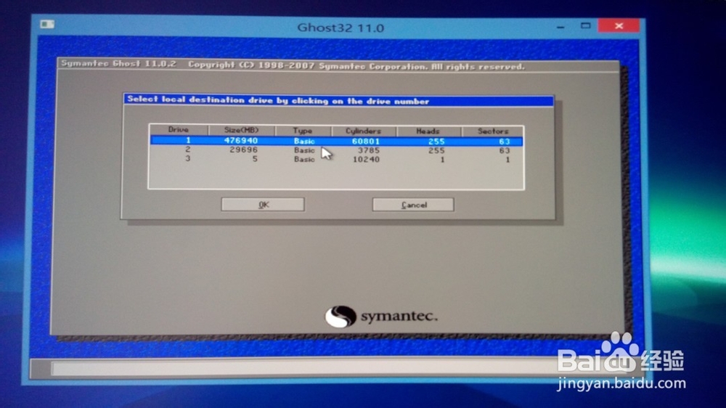Click the 476940 size value
The image size is (726, 408).
point(241,140)
